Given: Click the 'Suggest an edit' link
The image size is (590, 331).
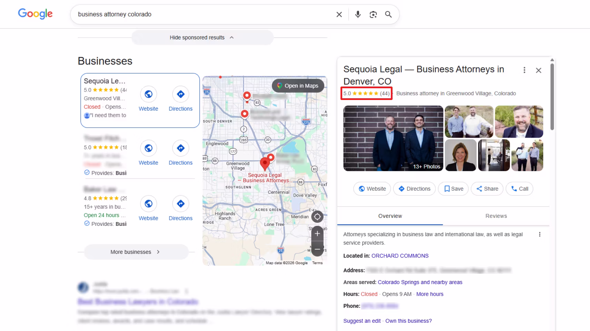Looking at the screenshot, I should (362, 321).
